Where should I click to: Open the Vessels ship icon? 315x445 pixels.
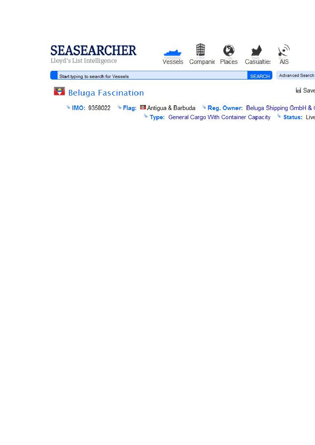point(173,53)
